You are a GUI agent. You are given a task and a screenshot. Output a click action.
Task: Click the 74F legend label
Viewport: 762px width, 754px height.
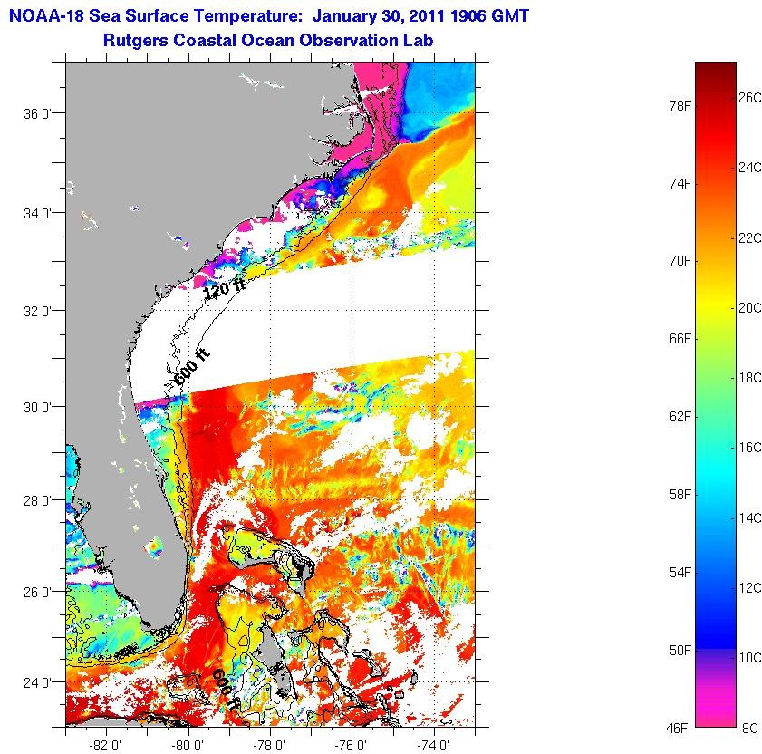click(680, 184)
